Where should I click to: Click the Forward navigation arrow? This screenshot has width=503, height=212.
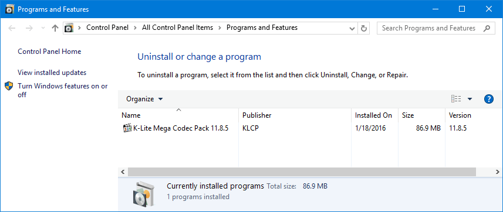coord(29,28)
